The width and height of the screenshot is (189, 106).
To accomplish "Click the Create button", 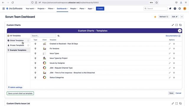I will click(100, 9).
